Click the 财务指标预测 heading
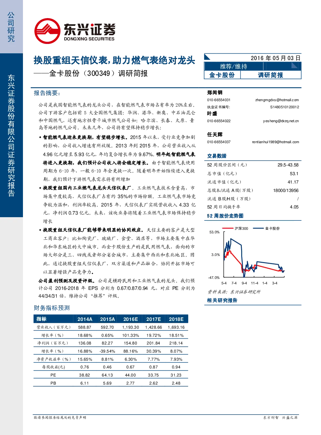The width and height of the screenshot is (321, 435). coord(52,308)
